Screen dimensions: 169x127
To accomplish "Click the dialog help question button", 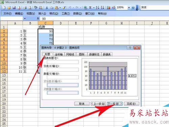I will pyautogui.click(x=130, y=48).
